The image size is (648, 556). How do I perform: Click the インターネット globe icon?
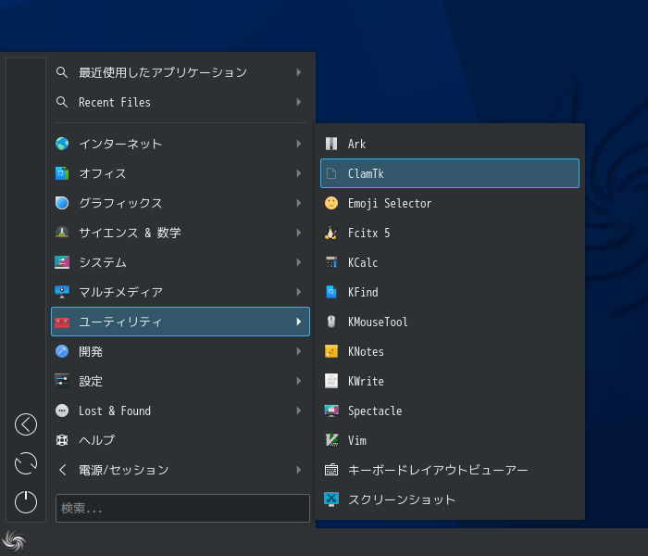[x=62, y=144]
